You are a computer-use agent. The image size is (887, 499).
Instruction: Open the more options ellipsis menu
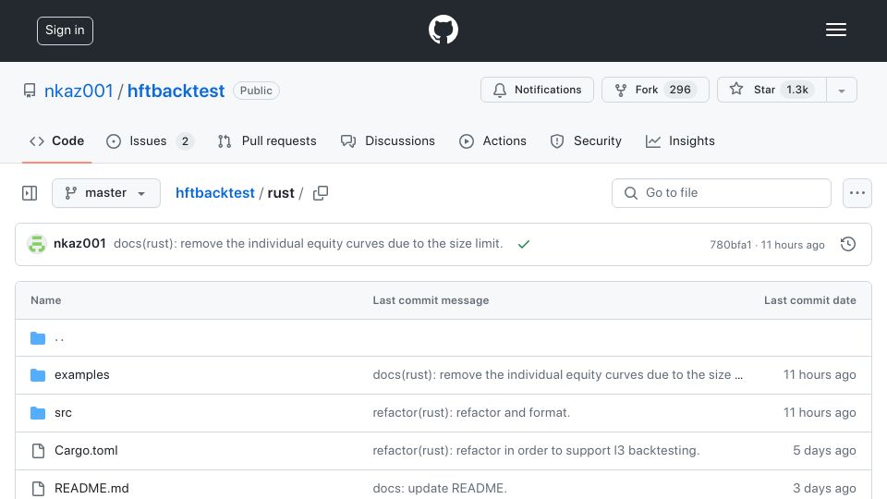[857, 193]
